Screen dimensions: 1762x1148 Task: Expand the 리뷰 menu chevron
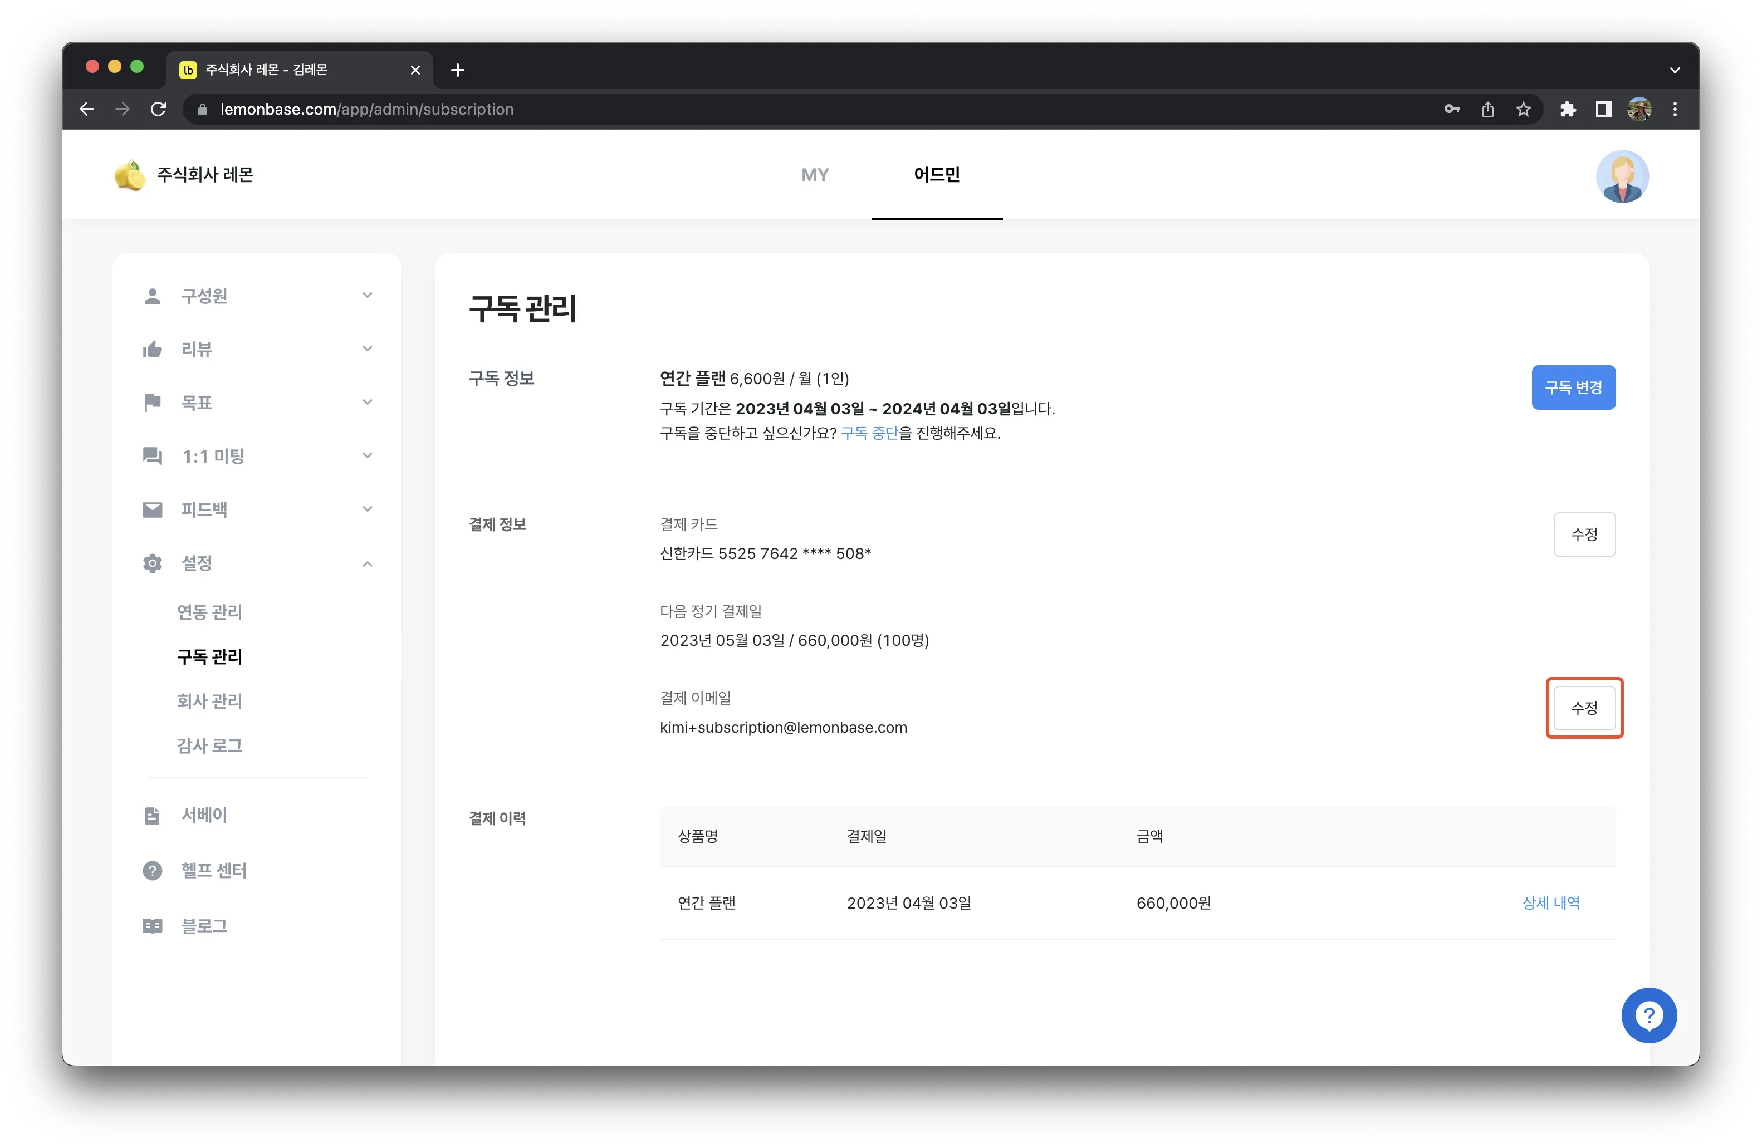[x=367, y=349]
